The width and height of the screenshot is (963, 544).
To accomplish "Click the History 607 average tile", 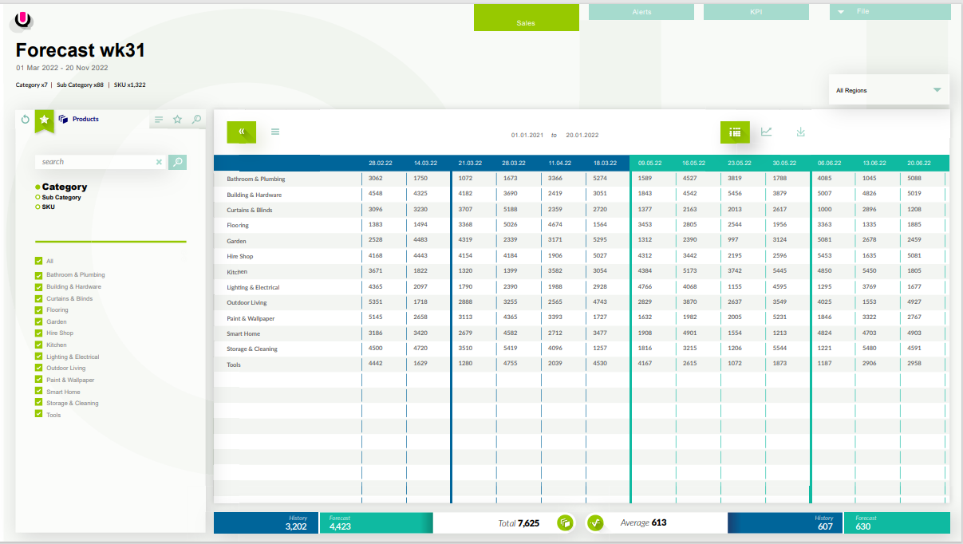I will (x=784, y=523).
